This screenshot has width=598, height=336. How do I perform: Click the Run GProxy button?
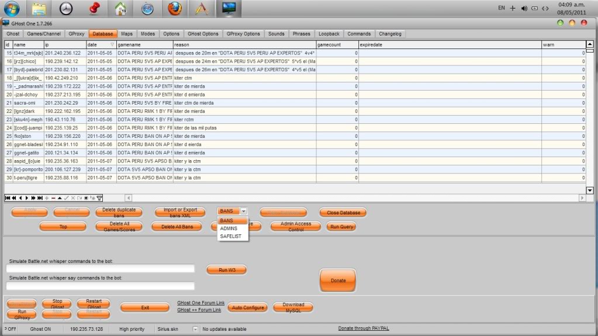(22, 314)
